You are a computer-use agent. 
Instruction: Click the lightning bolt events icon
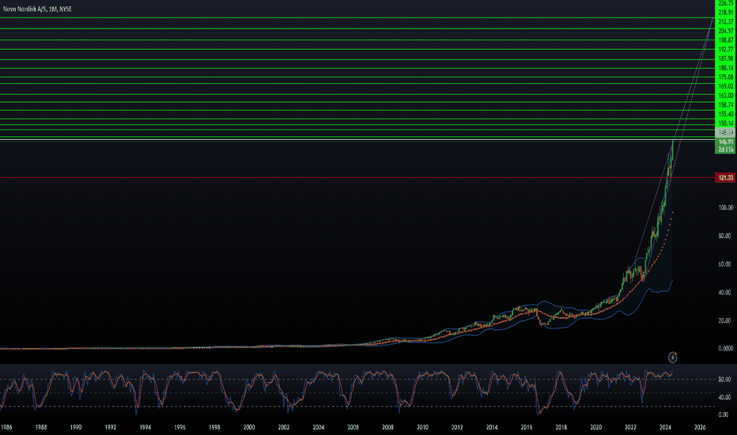(x=673, y=357)
